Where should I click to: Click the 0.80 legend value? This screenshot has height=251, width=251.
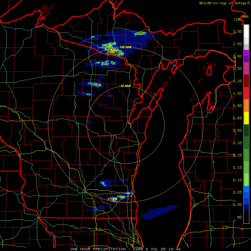(x=237, y=106)
